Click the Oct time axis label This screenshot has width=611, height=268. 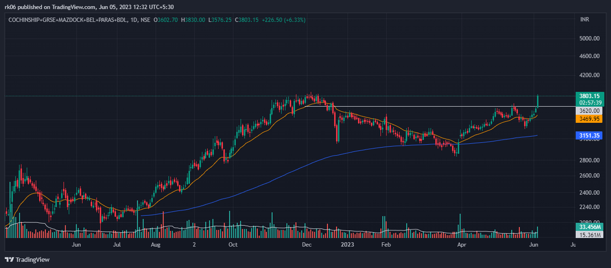(x=233, y=245)
